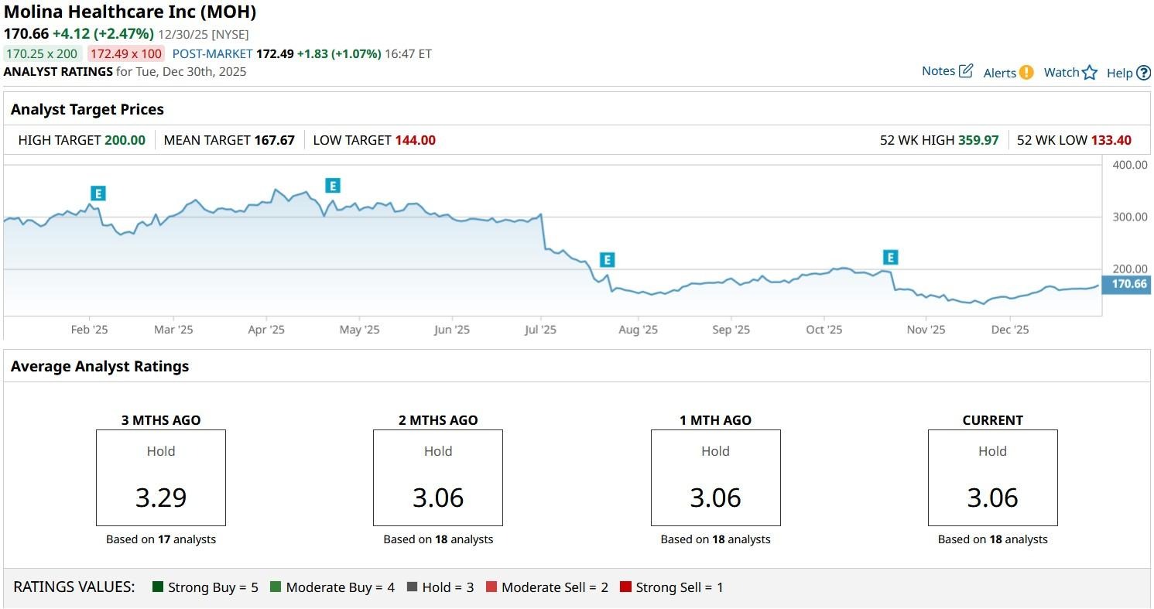Click the orange Alerts exclamation icon
Screen dimensions: 1154x609
click(x=1026, y=73)
